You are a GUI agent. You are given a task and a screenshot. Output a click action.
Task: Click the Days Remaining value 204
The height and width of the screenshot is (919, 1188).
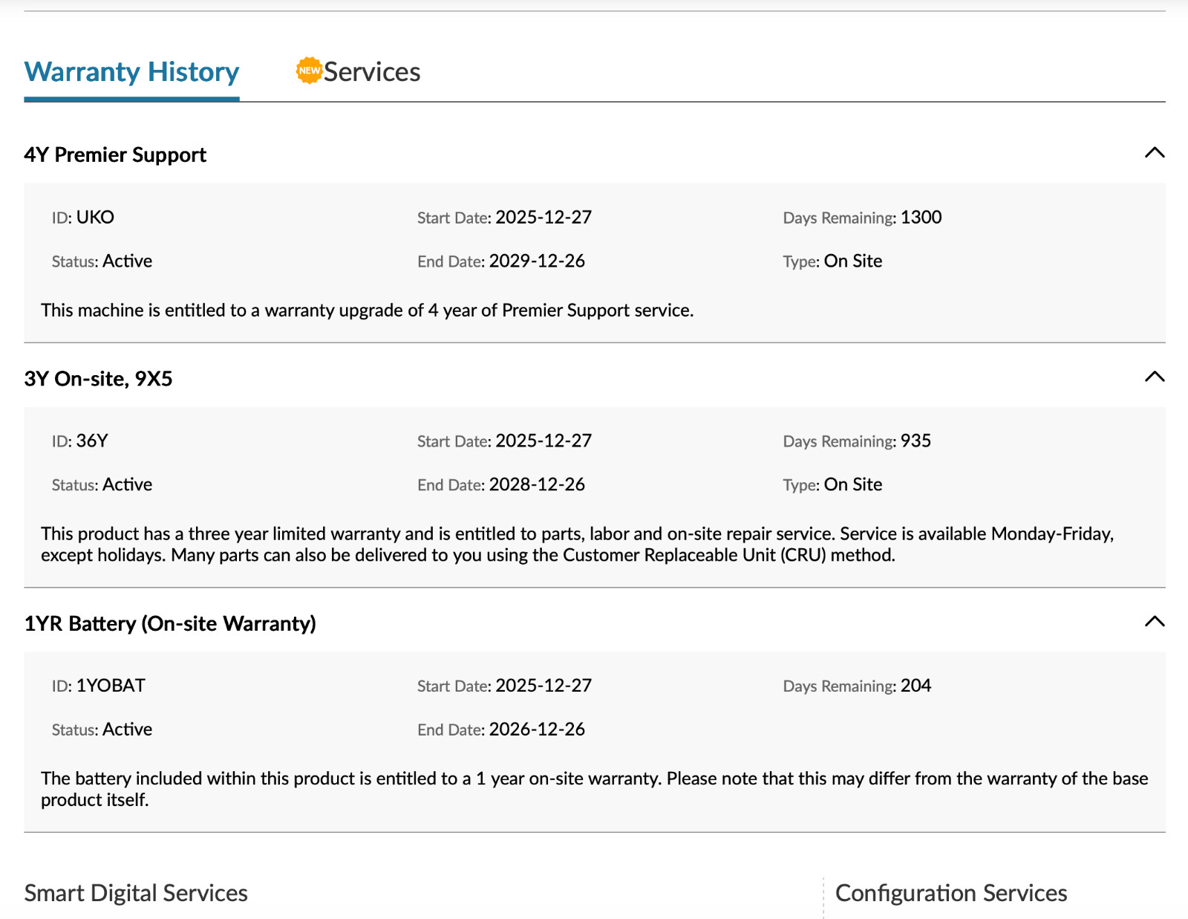tap(916, 685)
